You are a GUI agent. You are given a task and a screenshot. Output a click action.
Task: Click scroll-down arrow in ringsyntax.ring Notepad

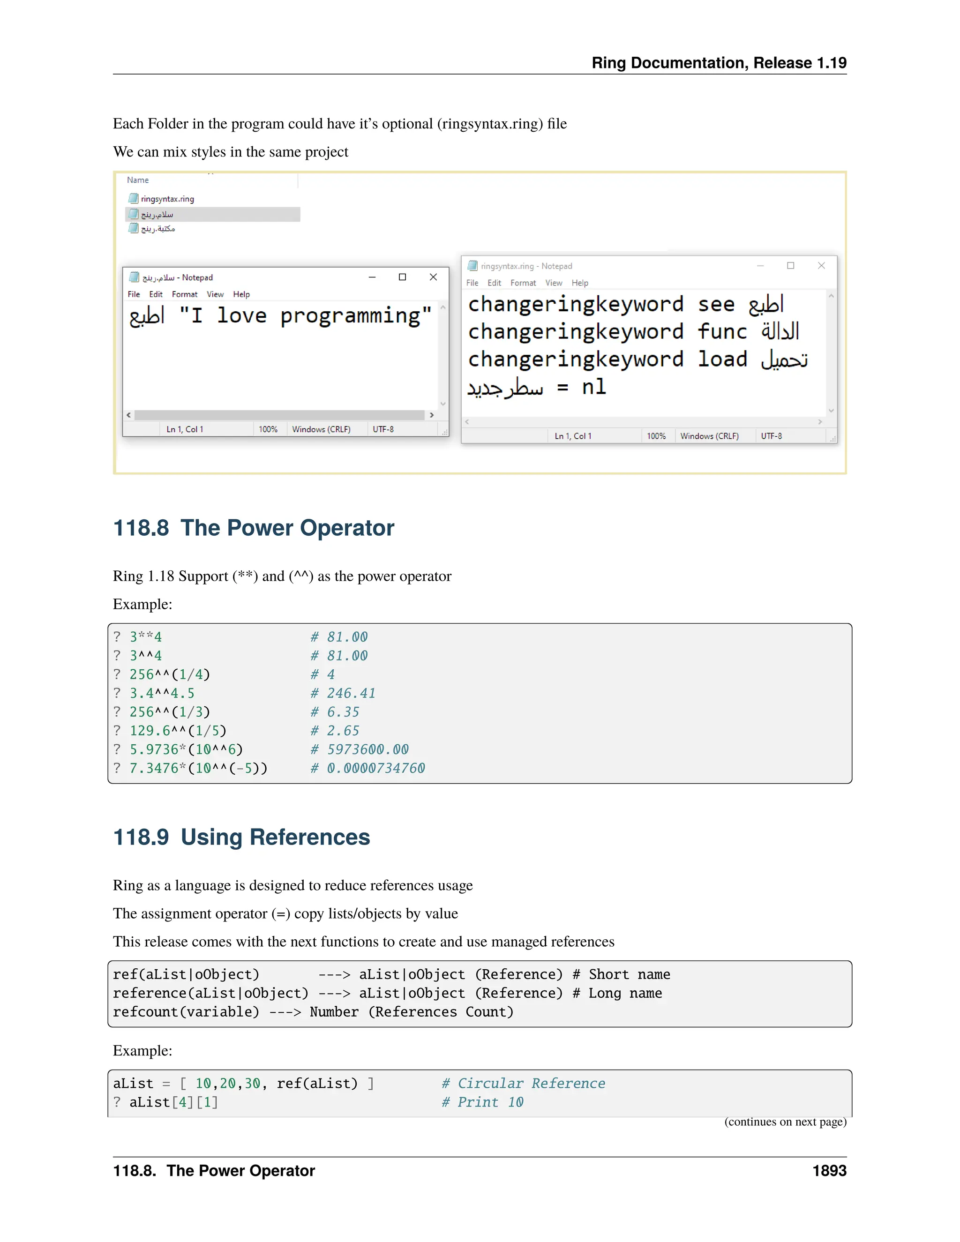[x=831, y=411]
